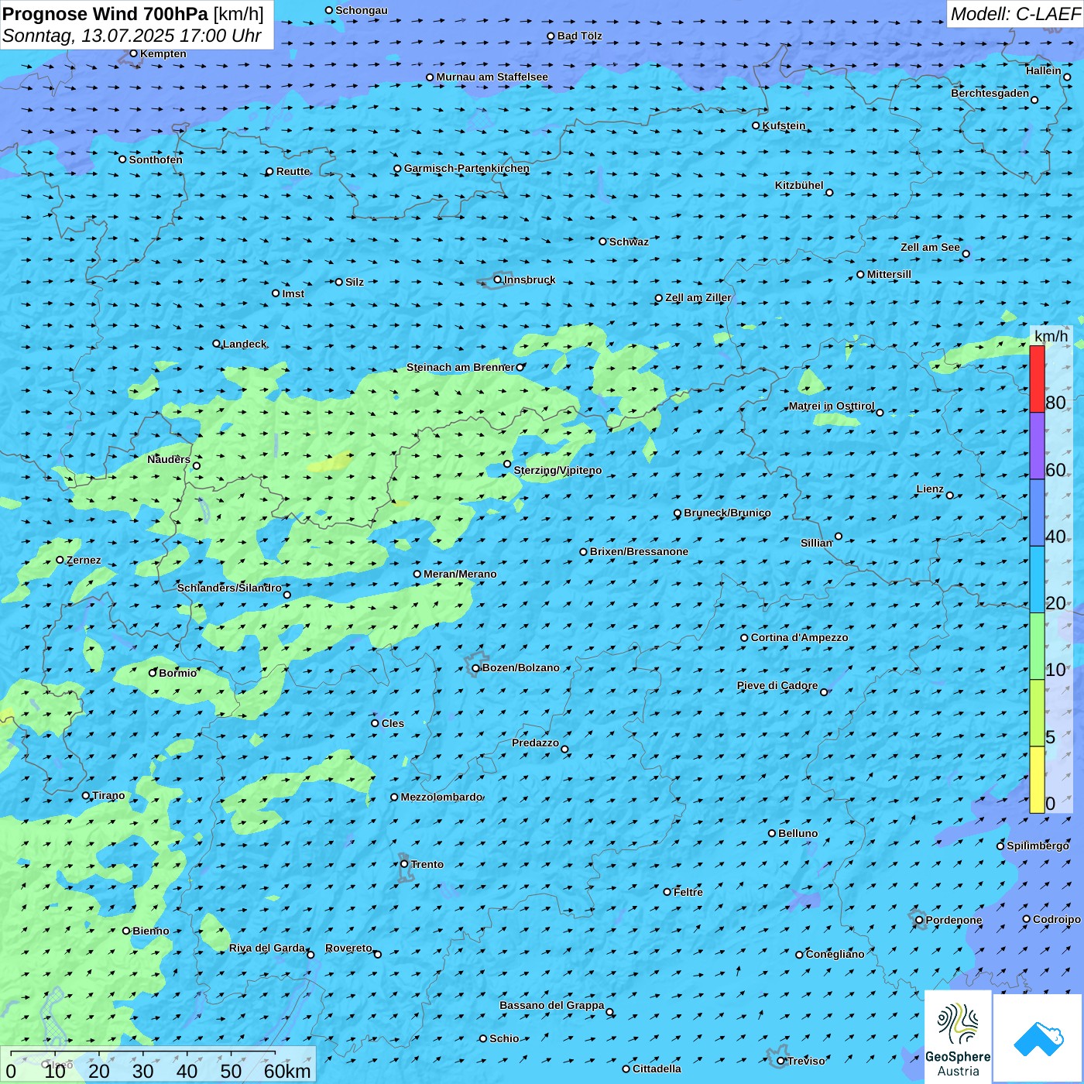The width and height of the screenshot is (1084, 1084).
Task: Click the GeoSphere Austria logo
Action: (958, 1038)
